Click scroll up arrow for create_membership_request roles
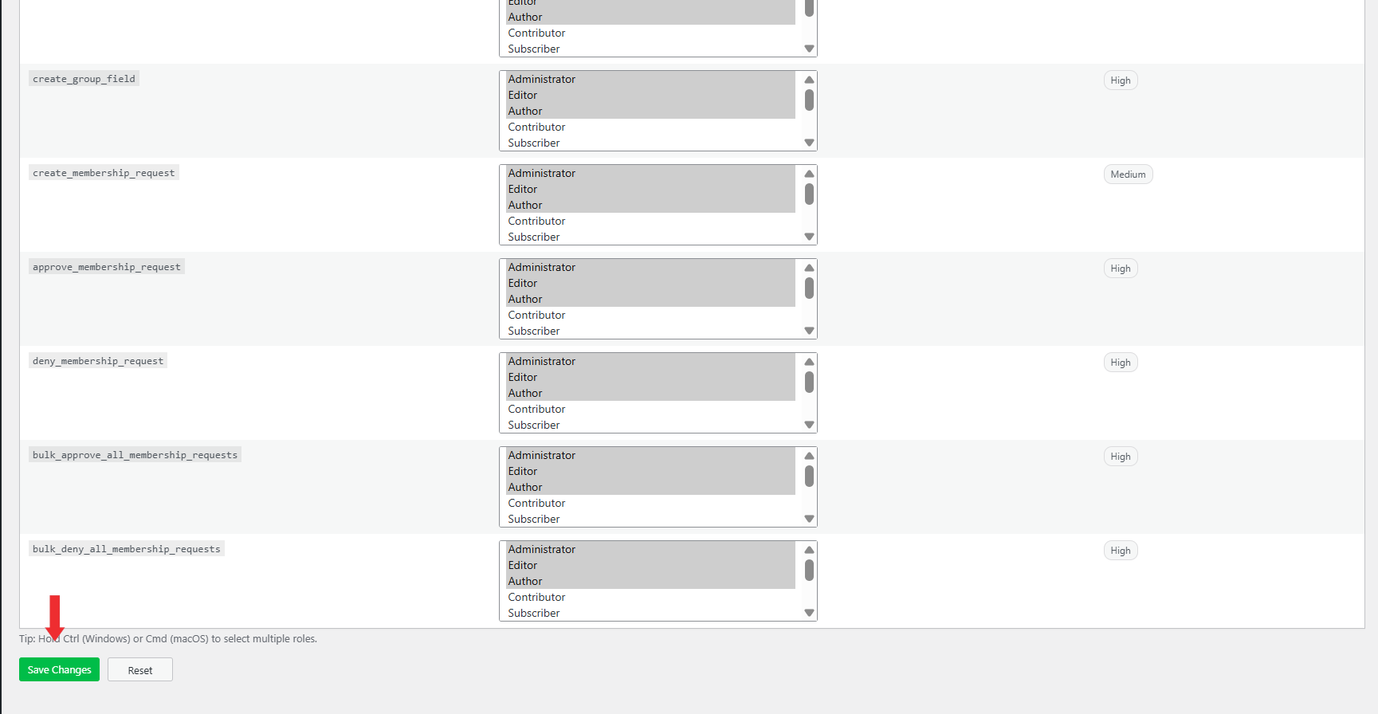The height and width of the screenshot is (714, 1378). pos(809,174)
